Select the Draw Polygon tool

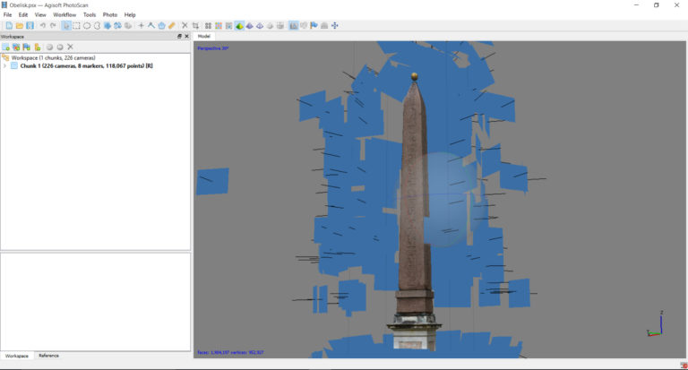[161, 25]
